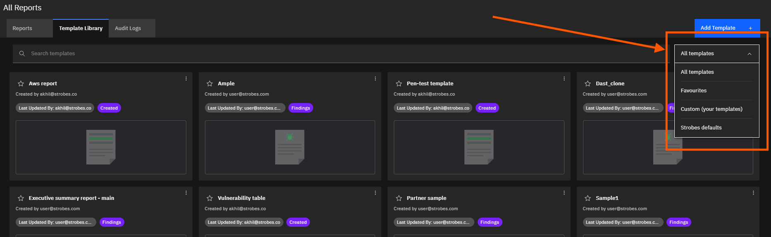Star the Aws report template
The height and width of the screenshot is (237, 771).
pyautogui.click(x=21, y=84)
